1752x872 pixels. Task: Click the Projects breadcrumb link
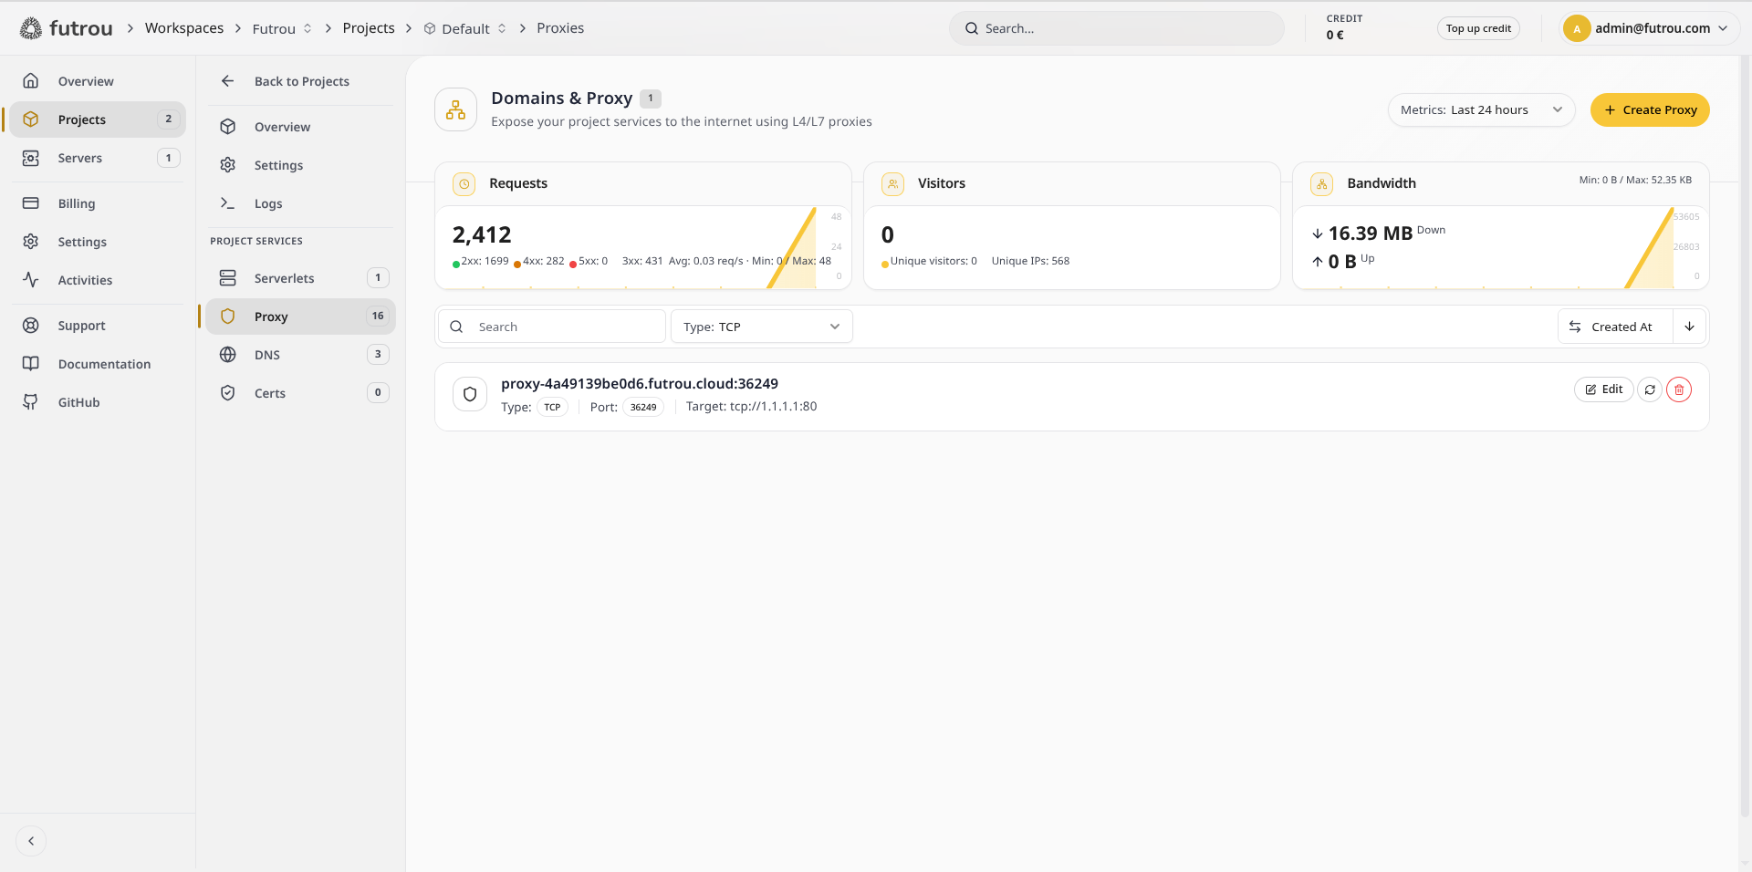[x=369, y=28]
